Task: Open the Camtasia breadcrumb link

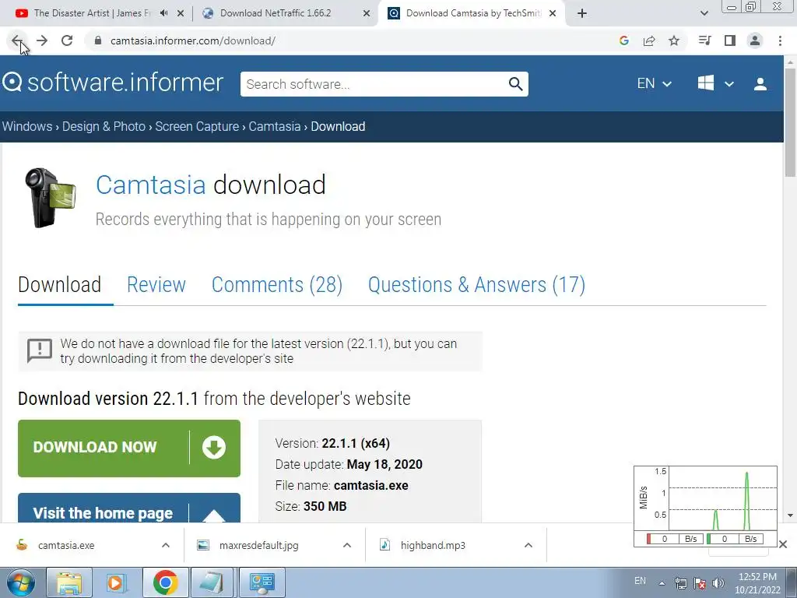Action: (x=275, y=126)
